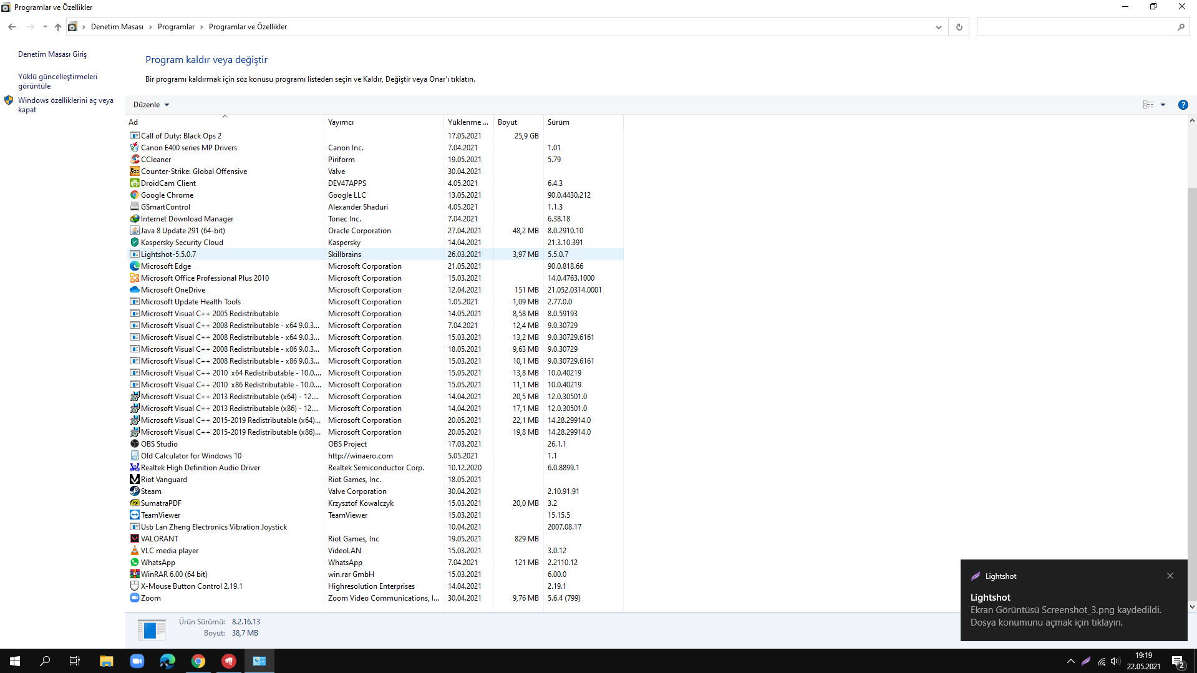Click the Steam program icon
The height and width of the screenshot is (673, 1197).
point(134,491)
